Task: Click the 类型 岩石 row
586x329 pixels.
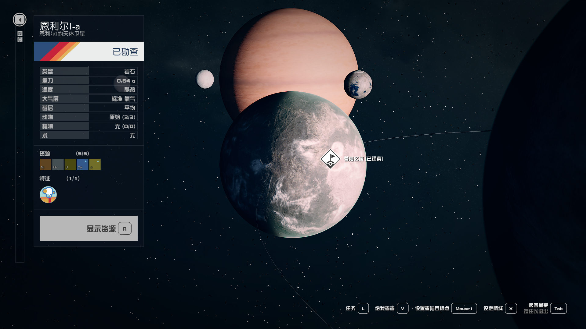Action: [89, 71]
